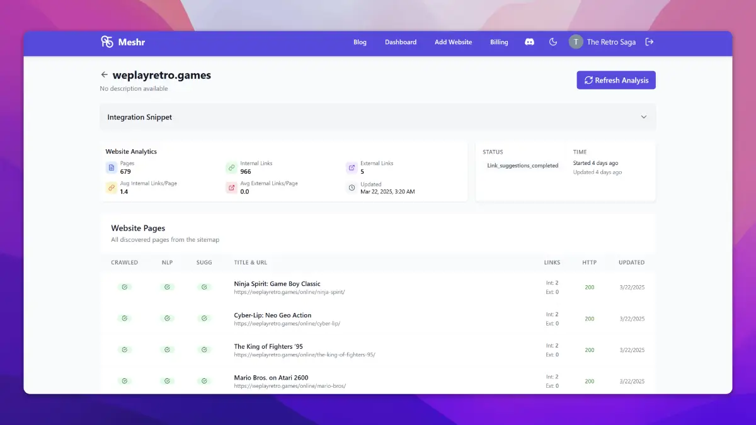Click the Meshr logo icon
This screenshot has height=425, width=756.
point(107,42)
